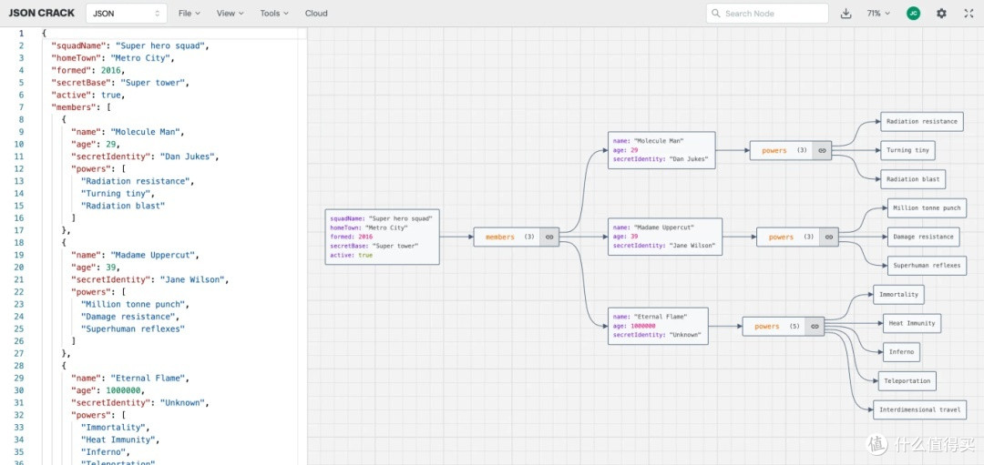Screen dimensions: 984x465
Task: Toggle fullscreen with the expand icon
Action: pyautogui.click(x=969, y=13)
